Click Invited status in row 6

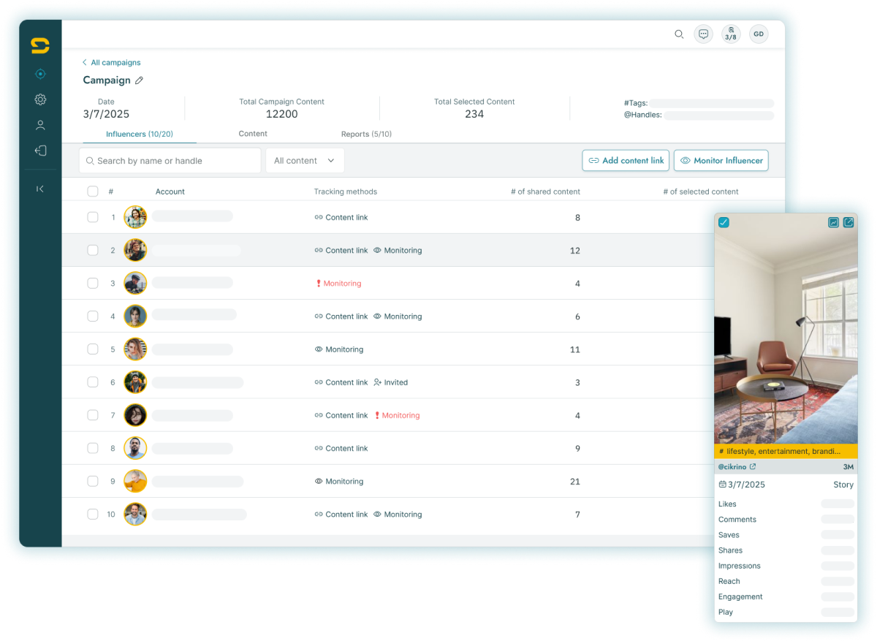(x=390, y=382)
